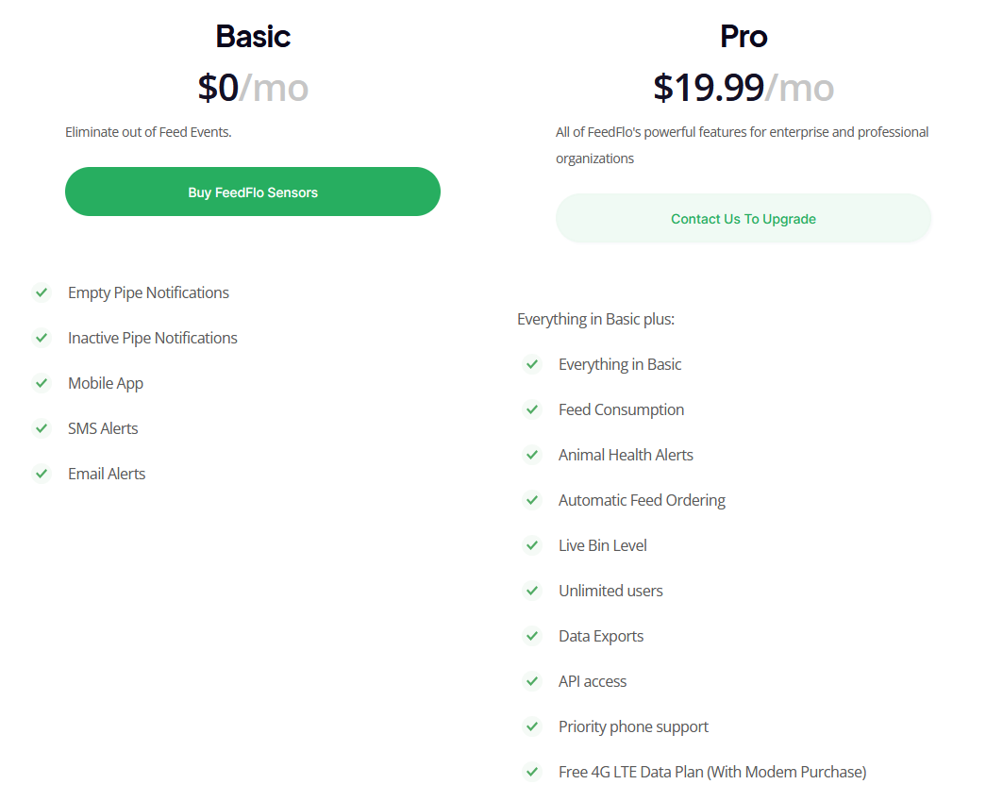This screenshot has width=986, height=801.
Task: Click the Everything in Basic checkmark icon
Action: [532, 364]
